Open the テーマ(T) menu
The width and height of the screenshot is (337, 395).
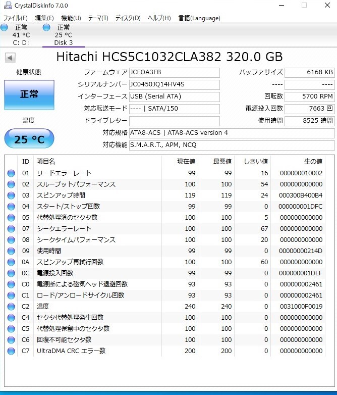click(98, 18)
